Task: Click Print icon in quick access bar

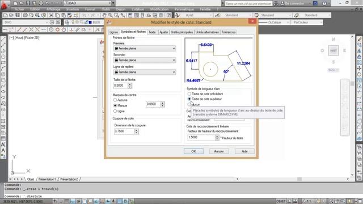Action: tap(41, 3)
